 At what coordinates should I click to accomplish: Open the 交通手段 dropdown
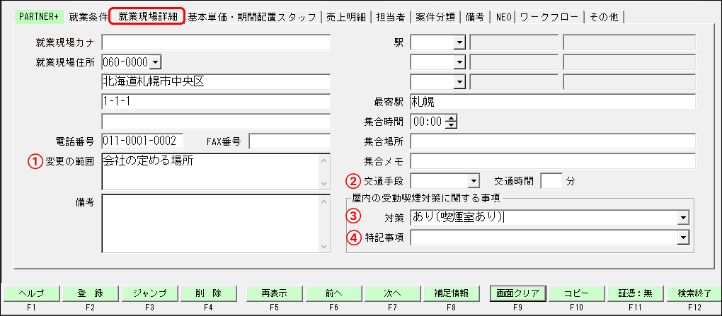474,181
